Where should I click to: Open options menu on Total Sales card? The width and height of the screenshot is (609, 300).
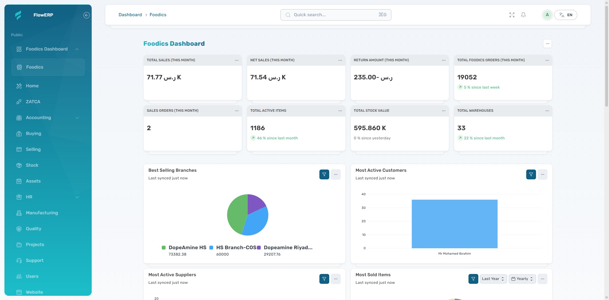pos(237,60)
